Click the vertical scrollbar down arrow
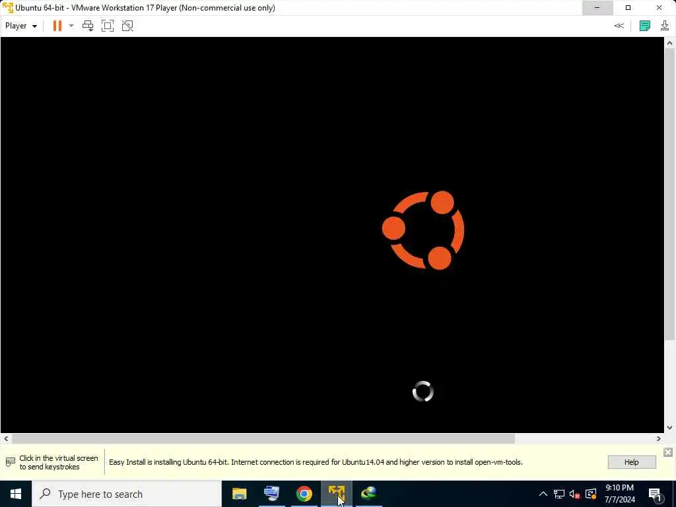The image size is (676, 507). coord(669,428)
